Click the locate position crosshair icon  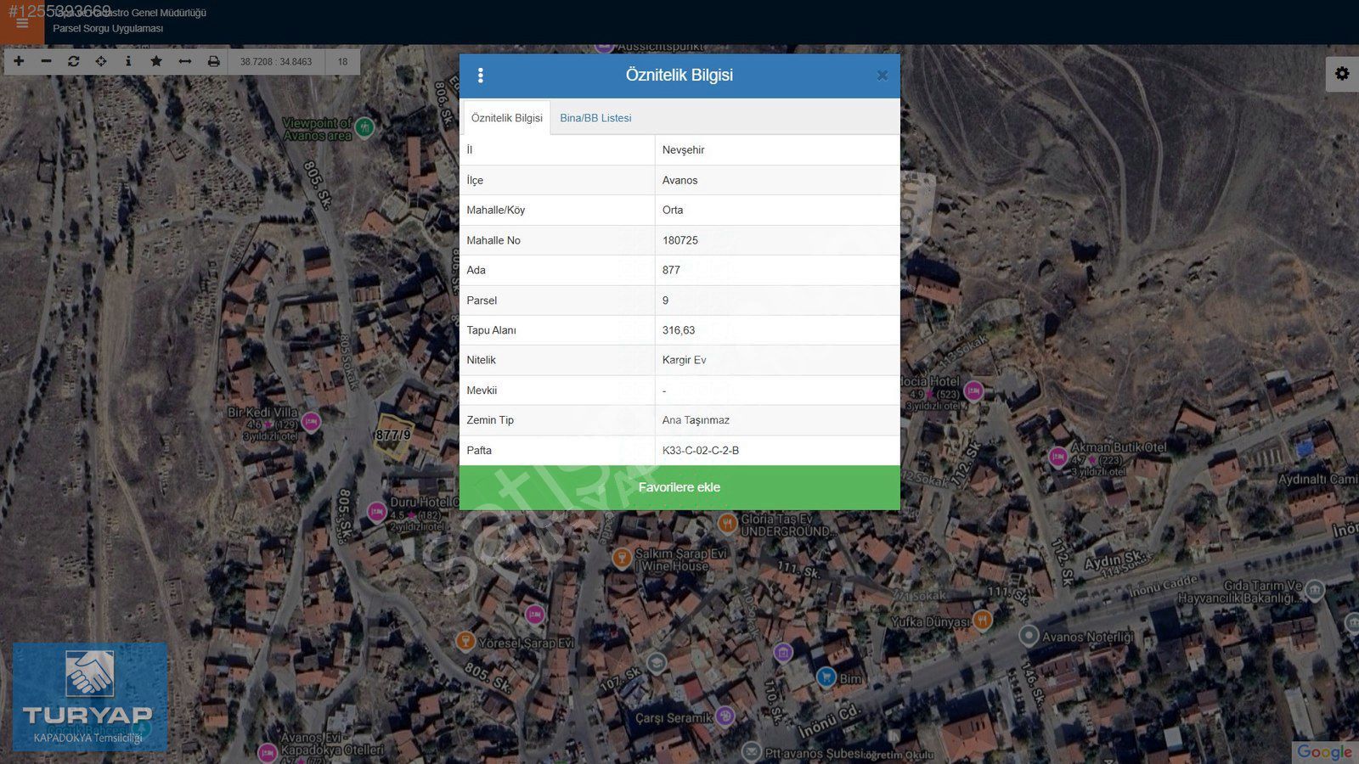[x=101, y=61]
